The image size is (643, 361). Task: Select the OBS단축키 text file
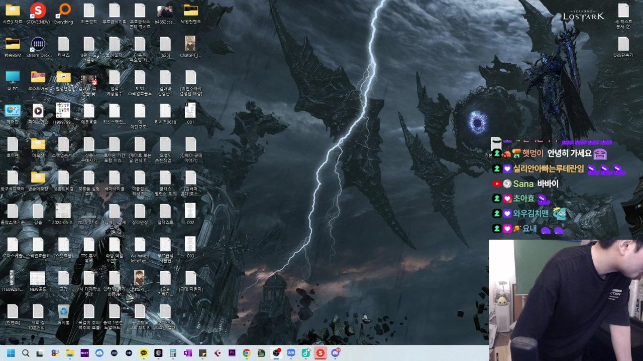click(623, 47)
